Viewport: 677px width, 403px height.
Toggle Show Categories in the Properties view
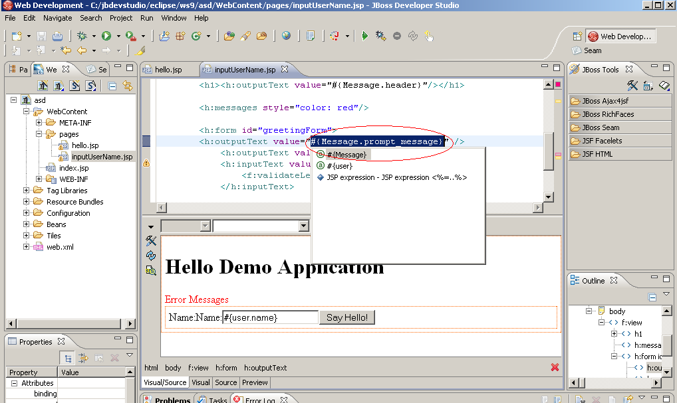pyautogui.click(x=68, y=358)
